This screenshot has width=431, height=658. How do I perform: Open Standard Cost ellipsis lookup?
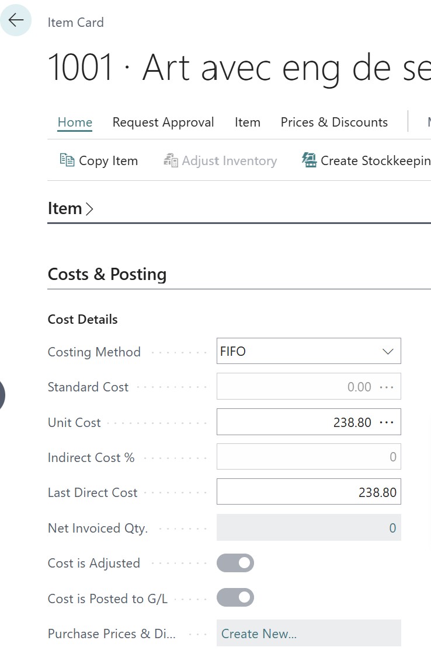pyautogui.click(x=387, y=387)
